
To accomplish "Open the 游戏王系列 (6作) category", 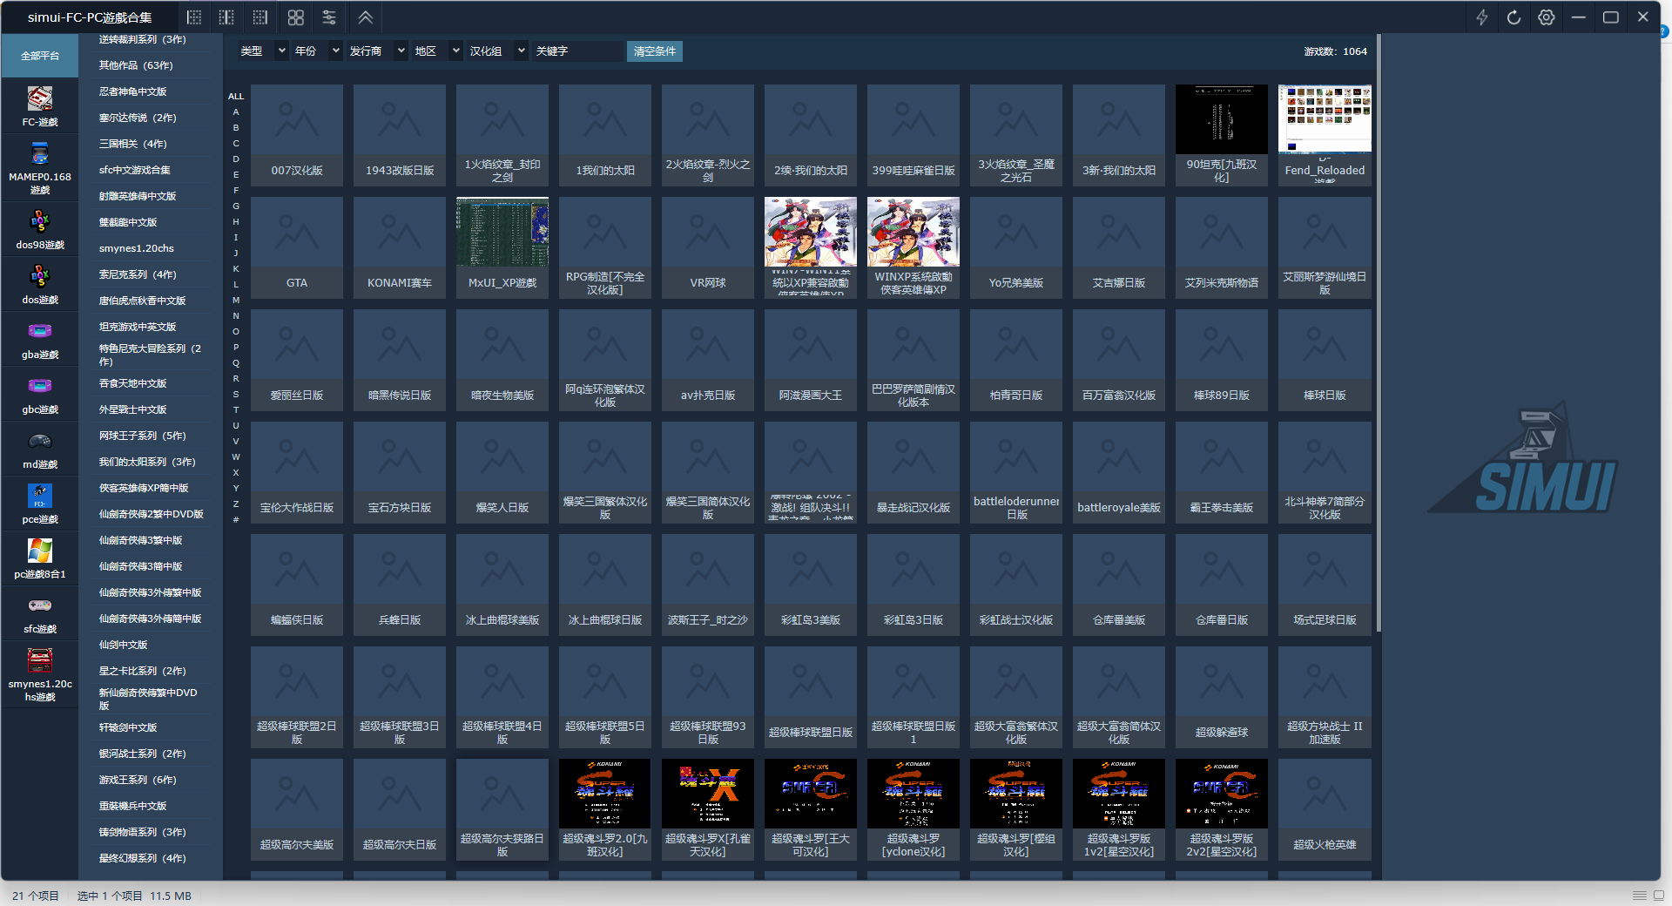I will coord(138,780).
